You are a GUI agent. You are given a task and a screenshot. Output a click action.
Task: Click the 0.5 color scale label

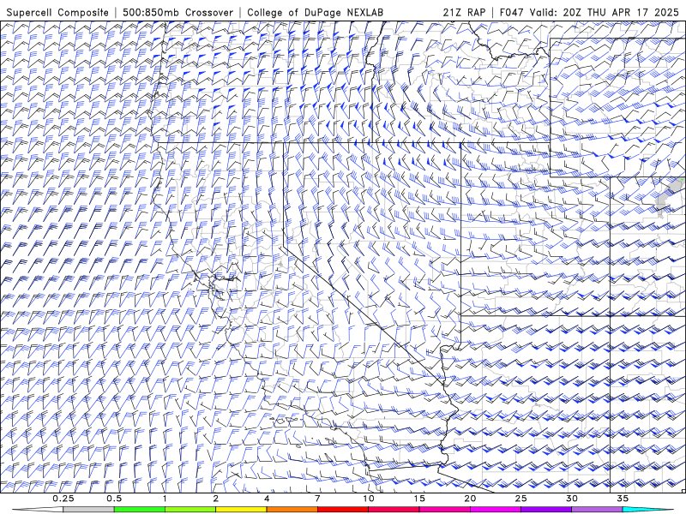(114, 499)
